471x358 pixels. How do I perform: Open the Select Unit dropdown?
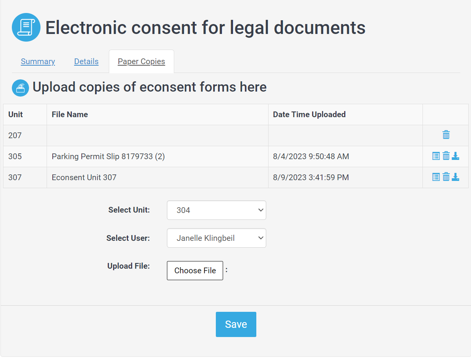pos(217,210)
